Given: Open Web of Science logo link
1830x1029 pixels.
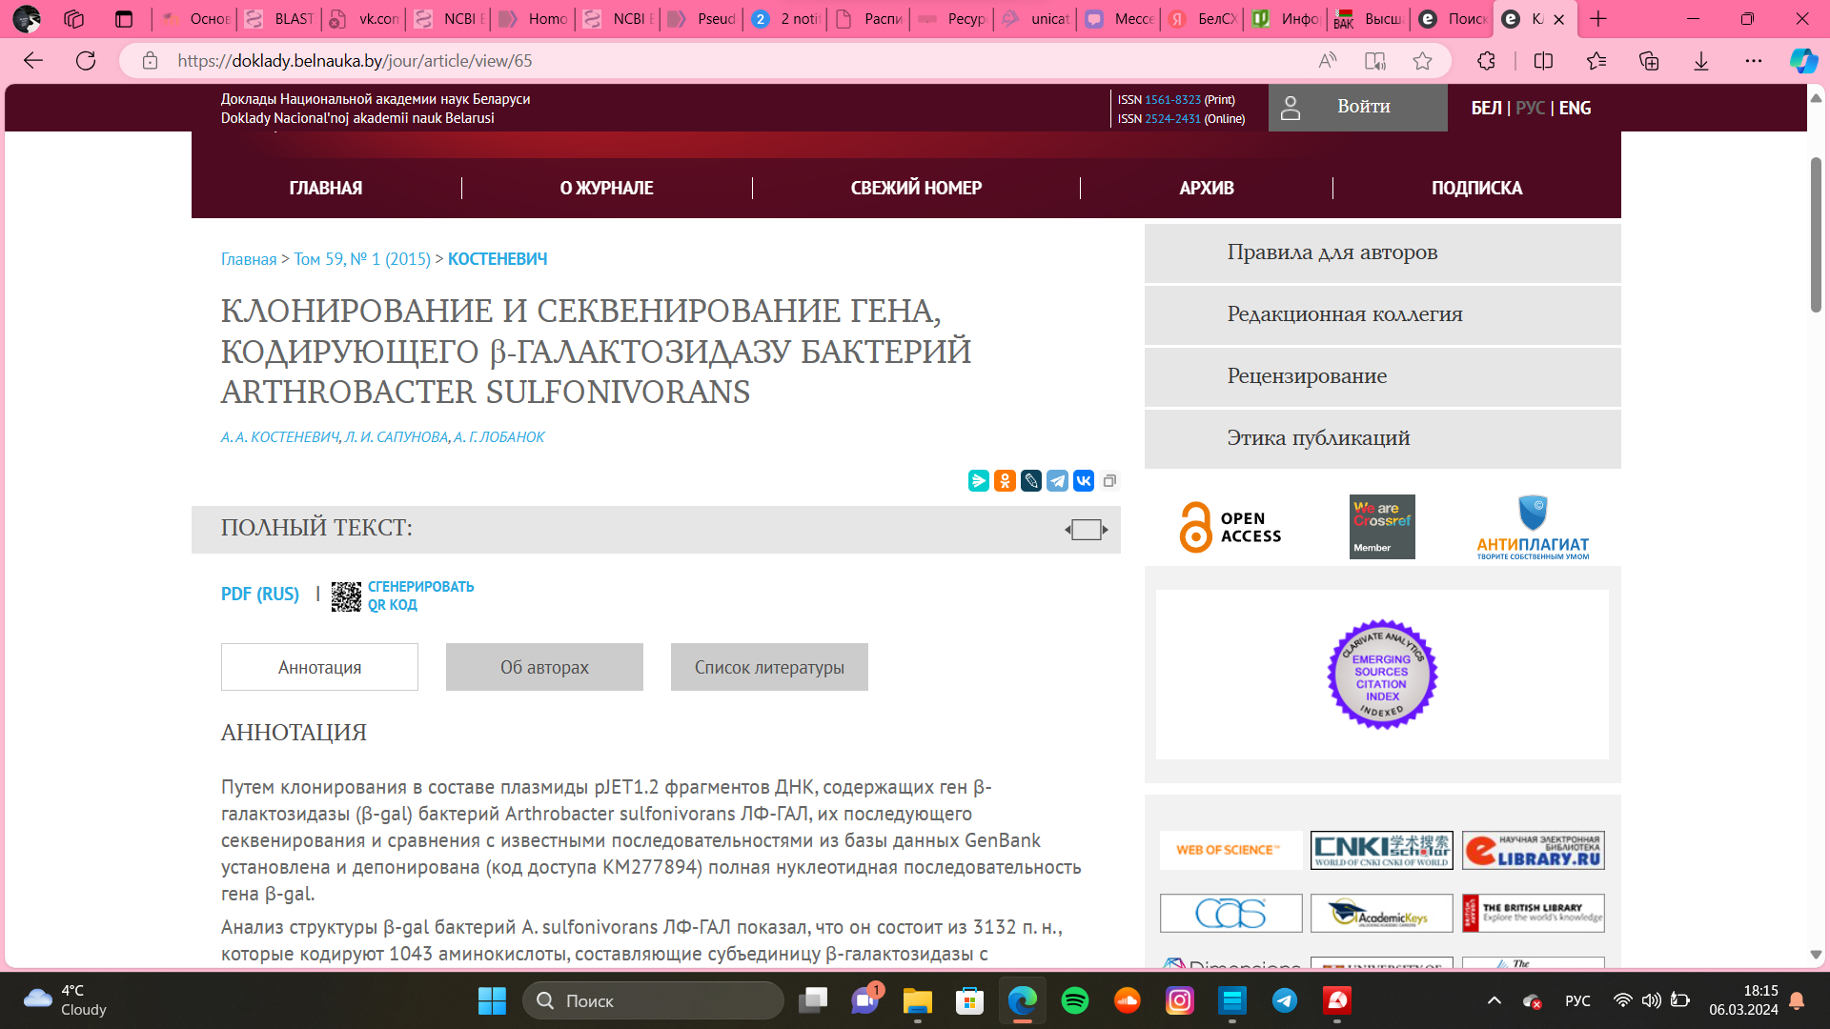Looking at the screenshot, I should (1230, 850).
